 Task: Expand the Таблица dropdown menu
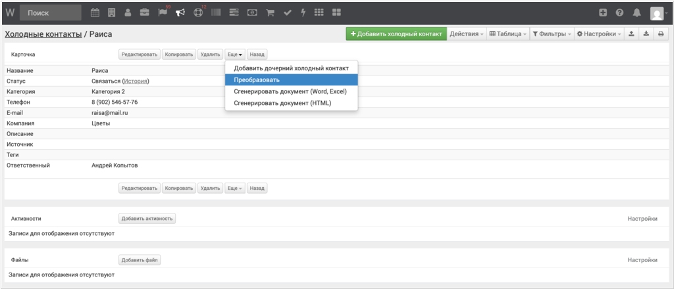point(507,33)
